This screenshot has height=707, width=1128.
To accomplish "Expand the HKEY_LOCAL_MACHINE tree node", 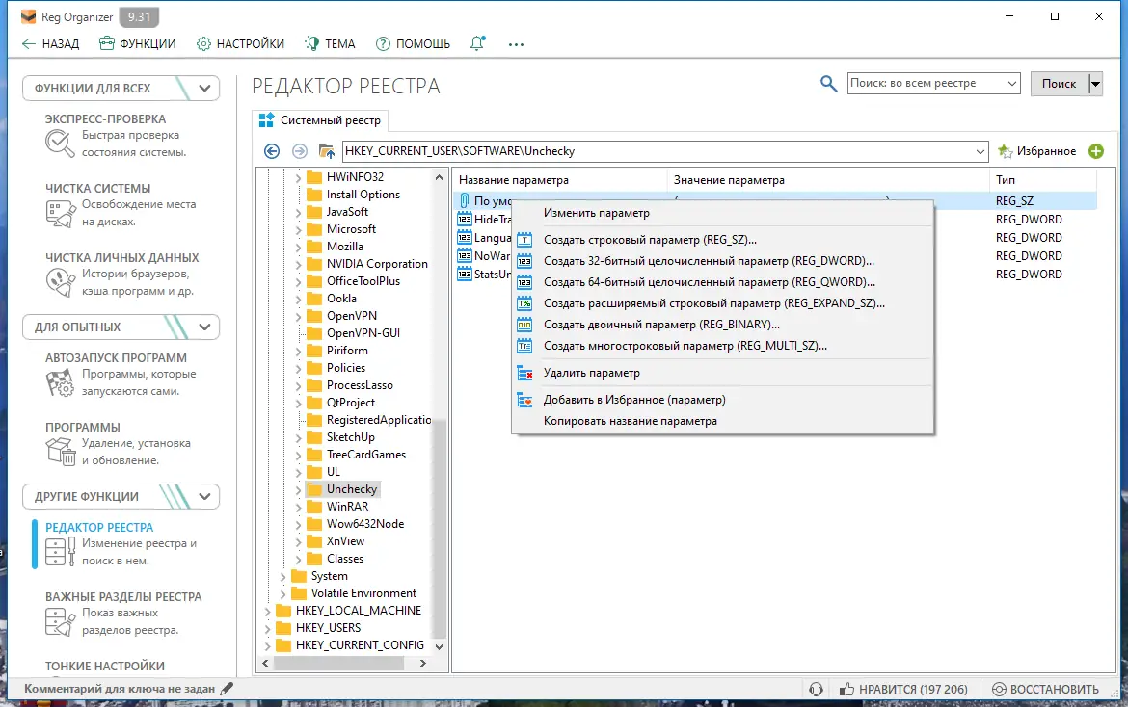I will tap(269, 610).
